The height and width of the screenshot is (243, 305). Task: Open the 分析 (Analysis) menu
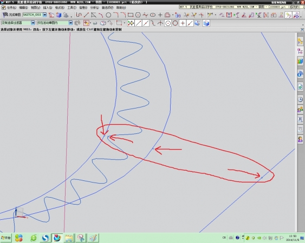coord(95,8)
